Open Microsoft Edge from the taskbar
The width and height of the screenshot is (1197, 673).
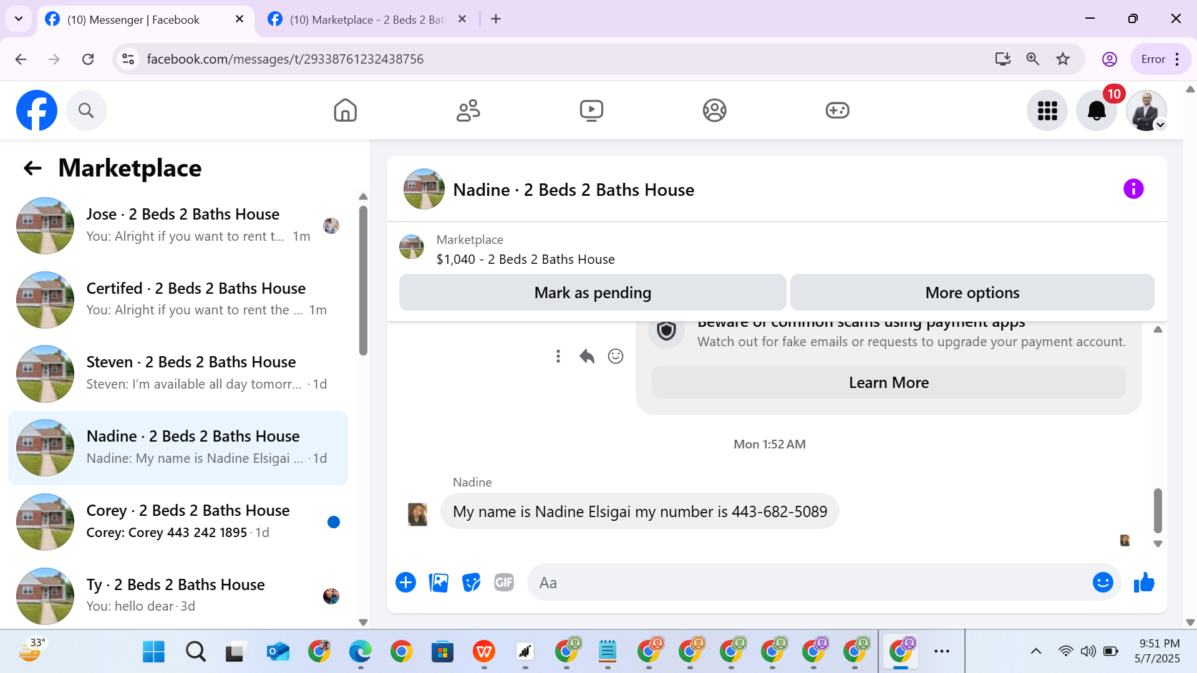360,652
